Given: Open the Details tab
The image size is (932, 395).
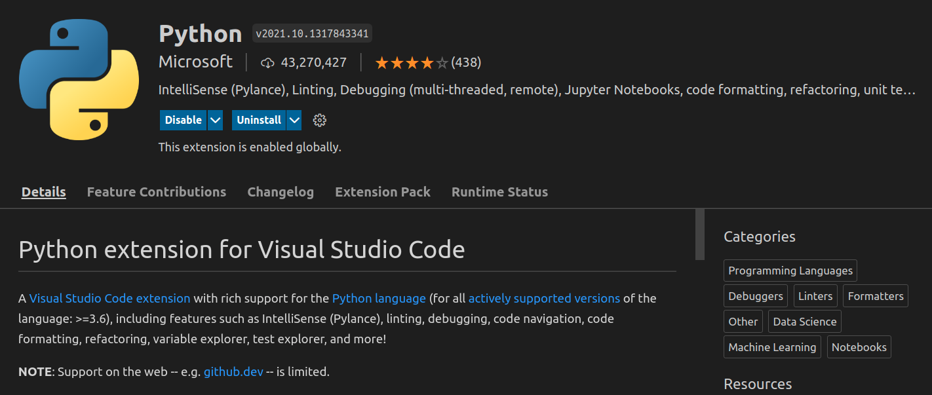Looking at the screenshot, I should point(44,192).
